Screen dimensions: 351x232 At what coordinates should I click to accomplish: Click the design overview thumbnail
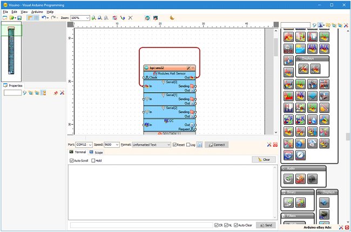[11, 51]
